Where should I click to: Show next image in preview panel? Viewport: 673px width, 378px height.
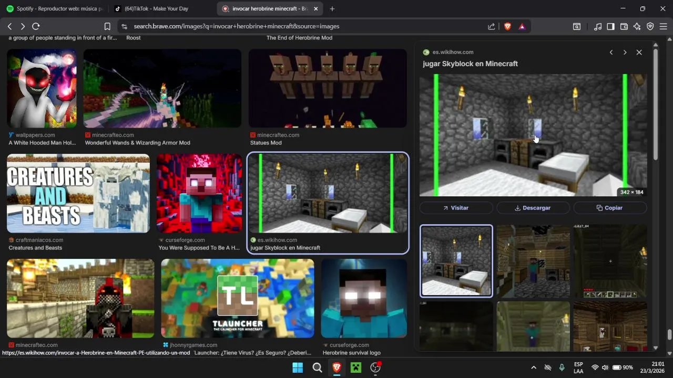tap(625, 52)
